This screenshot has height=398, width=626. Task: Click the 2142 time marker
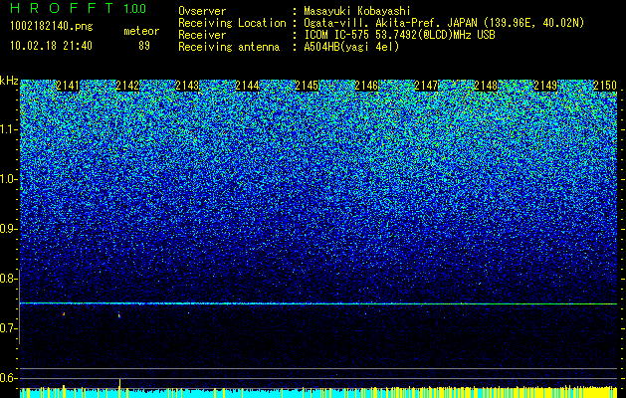127,86
